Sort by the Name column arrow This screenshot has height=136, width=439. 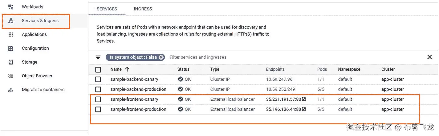pyautogui.click(x=127, y=69)
